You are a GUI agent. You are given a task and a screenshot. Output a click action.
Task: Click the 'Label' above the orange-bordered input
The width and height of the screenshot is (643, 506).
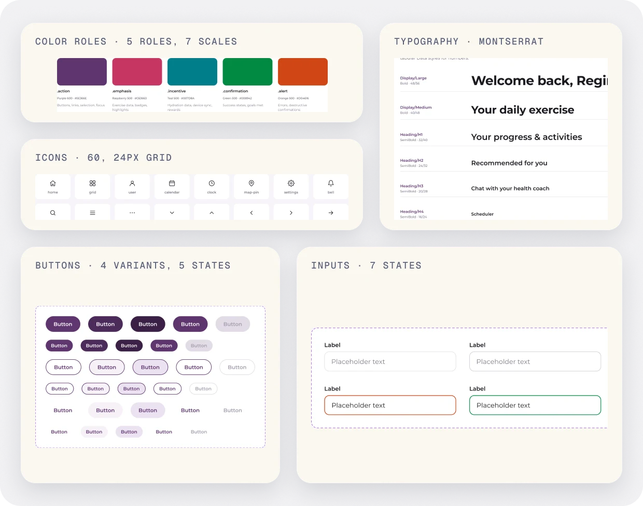332,389
